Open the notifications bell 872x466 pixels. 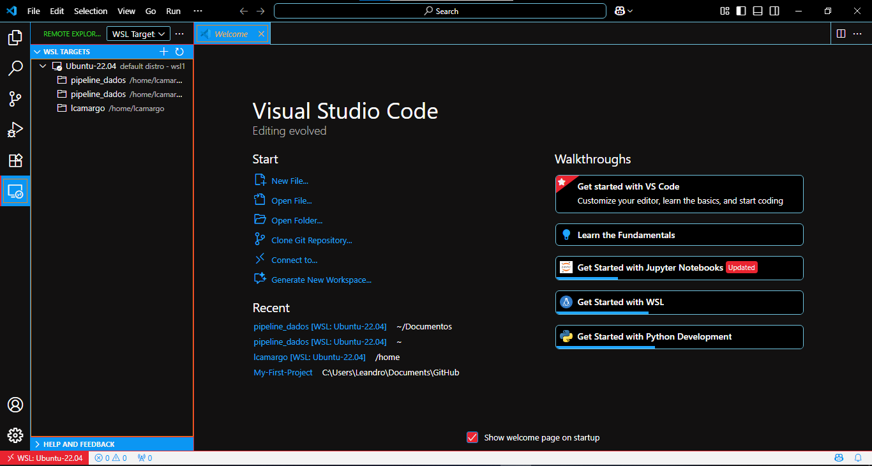point(859,458)
